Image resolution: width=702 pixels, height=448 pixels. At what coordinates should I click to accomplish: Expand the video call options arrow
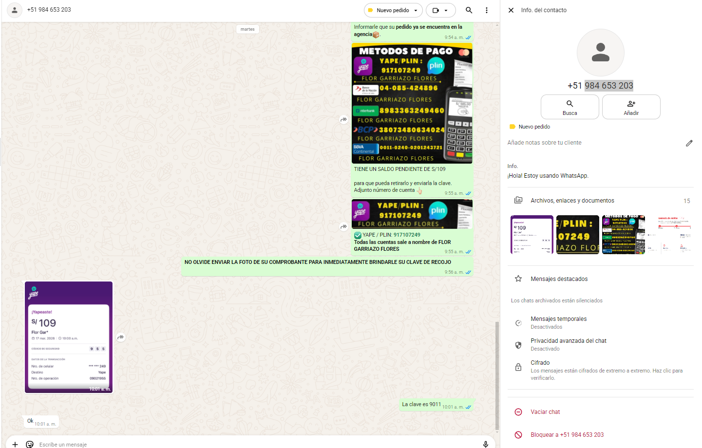(446, 10)
